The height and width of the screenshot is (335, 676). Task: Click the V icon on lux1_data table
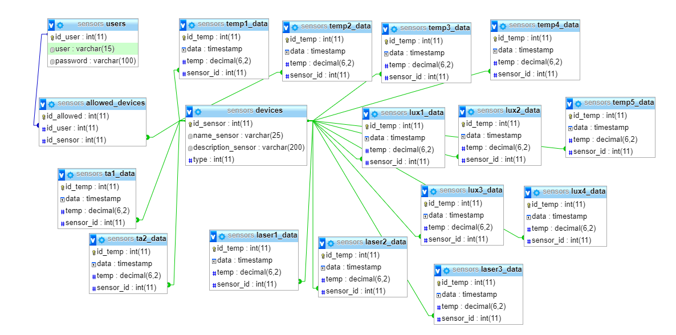(x=366, y=114)
